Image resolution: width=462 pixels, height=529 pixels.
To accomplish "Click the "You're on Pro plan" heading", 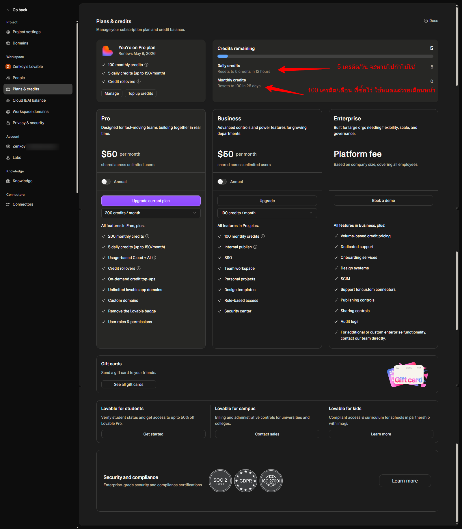I will (x=137, y=48).
